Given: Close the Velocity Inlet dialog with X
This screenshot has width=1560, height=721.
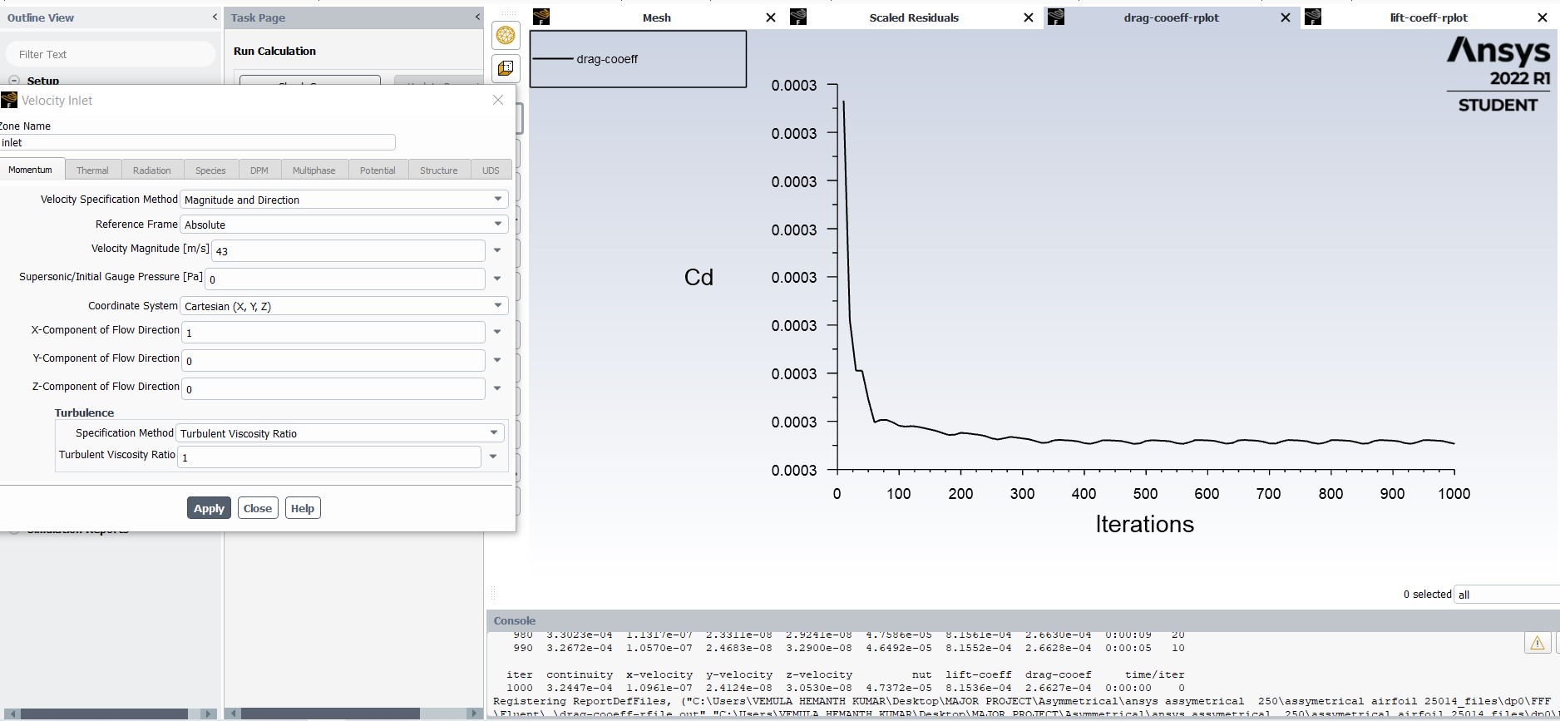Looking at the screenshot, I should [x=498, y=100].
